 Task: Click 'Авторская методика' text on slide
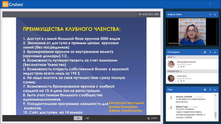(x=126, y=103)
